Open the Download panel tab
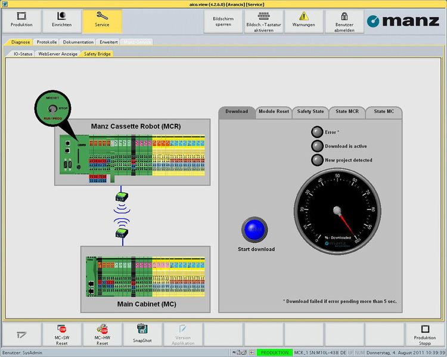 pyautogui.click(x=237, y=112)
